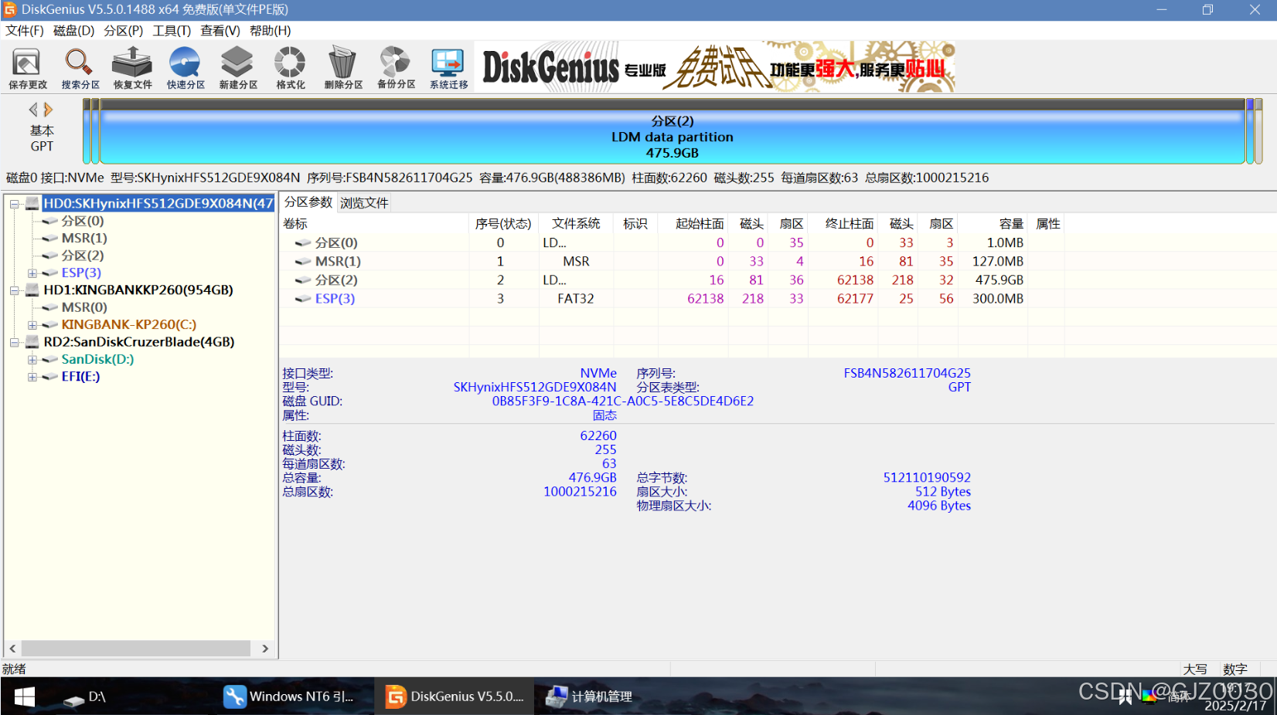Screen dimensions: 1277x715
Task: Expand the SanDisk(D:) tree node
Action: (x=32, y=360)
